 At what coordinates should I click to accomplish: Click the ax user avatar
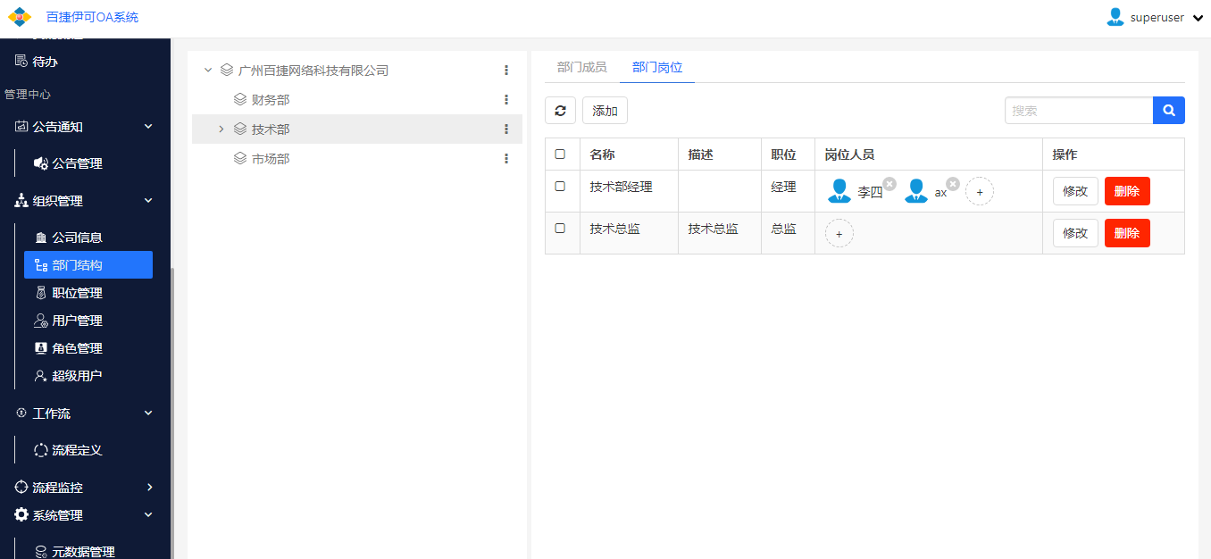coord(916,191)
